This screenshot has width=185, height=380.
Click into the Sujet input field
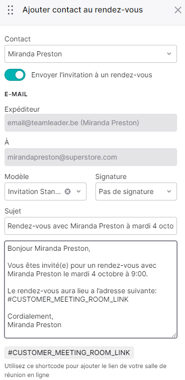(91, 226)
